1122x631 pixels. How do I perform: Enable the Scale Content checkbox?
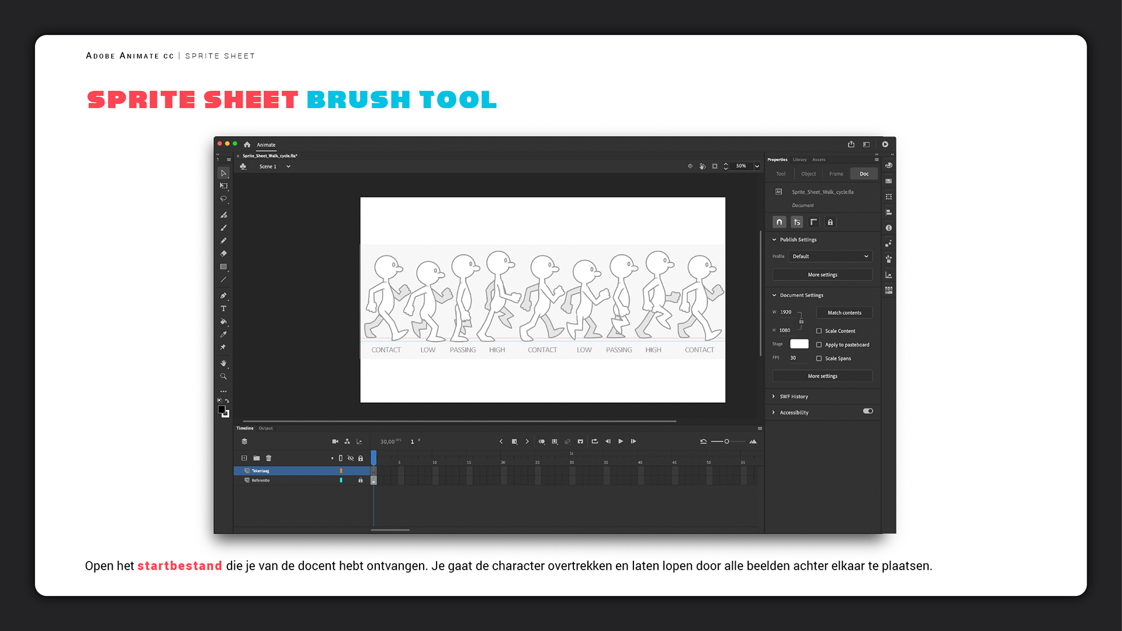819,331
